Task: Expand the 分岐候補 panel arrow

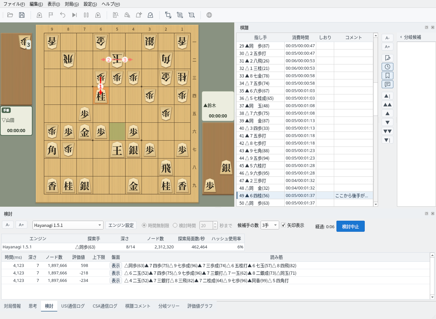Action: (x=401, y=37)
